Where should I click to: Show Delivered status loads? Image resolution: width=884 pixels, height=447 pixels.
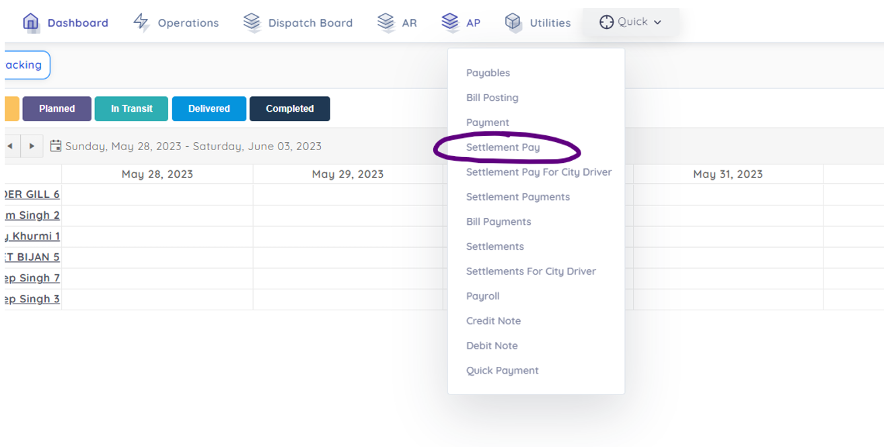tap(209, 109)
